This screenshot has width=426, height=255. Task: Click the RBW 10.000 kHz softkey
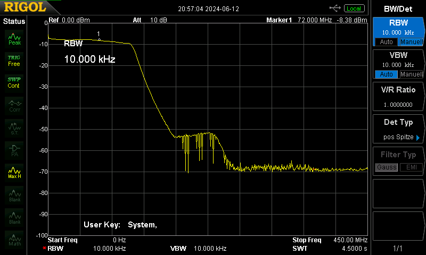pos(398,32)
